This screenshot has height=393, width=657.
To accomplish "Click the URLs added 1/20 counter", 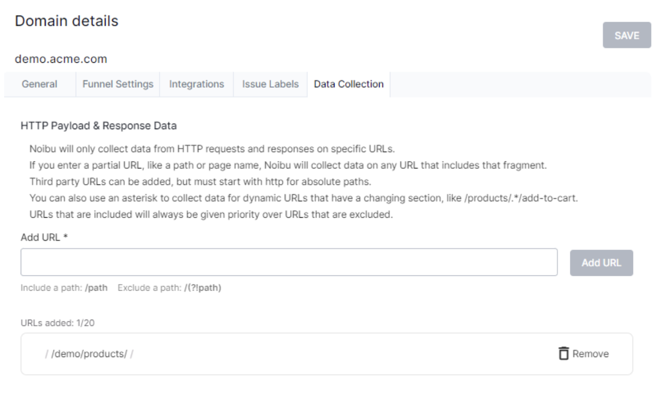I will pos(58,323).
